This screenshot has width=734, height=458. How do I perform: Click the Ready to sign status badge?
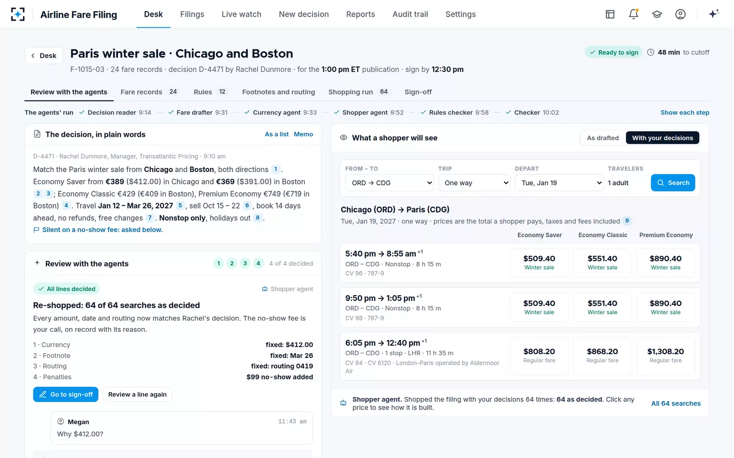point(614,52)
